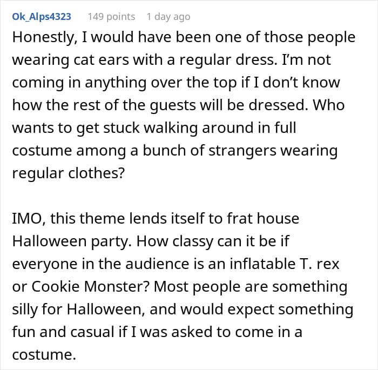Click the final word 'costume.' ending the comment
The height and width of the screenshot is (370, 378).
44,355
